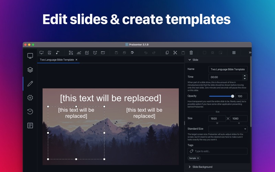The height and width of the screenshot is (172, 275).
Task: Click the Opacity slider handle
Action: tap(233, 96)
